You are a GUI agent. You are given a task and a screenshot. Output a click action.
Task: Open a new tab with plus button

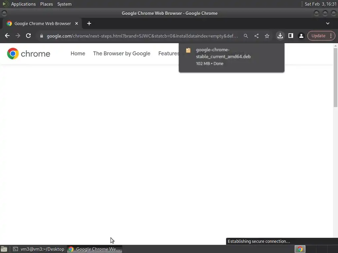[x=89, y=23]
